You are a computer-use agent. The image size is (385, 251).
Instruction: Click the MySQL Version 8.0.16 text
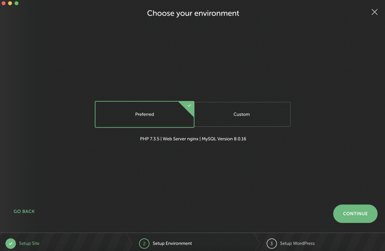(x=224, y=139)
